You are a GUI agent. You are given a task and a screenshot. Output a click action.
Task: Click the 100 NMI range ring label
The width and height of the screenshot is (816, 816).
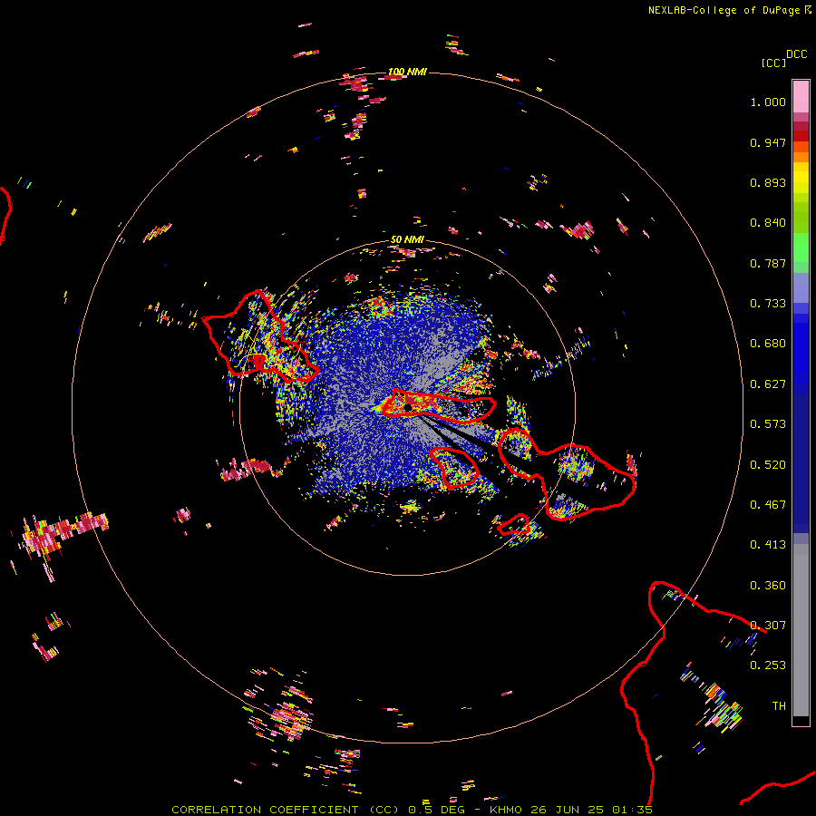click(x=407, y=72)
